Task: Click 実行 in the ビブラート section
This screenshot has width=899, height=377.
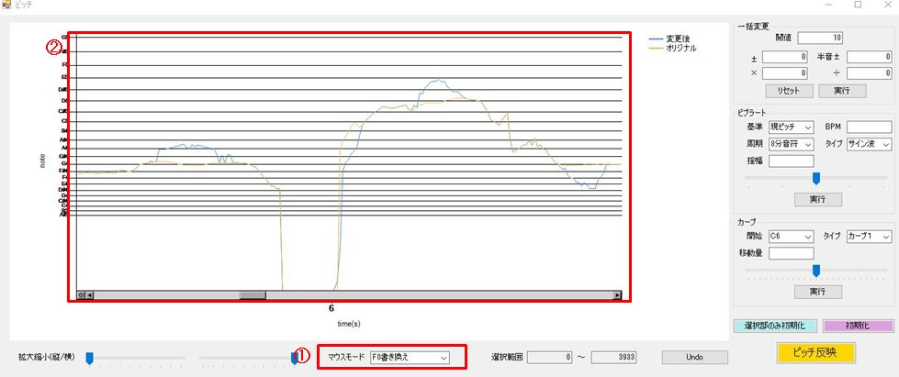Action: tap(817, 199)
